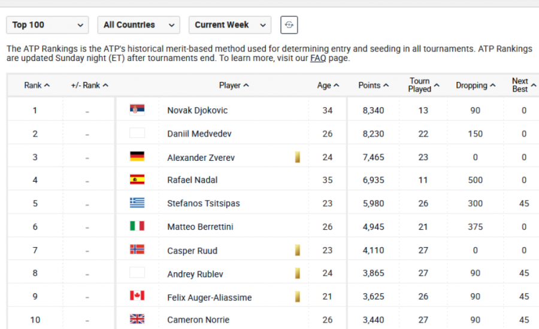Viewport: 539px width, 329px height.
Task: Open Stefanos Tsitsipas's player profile
Action: (204, 203)
